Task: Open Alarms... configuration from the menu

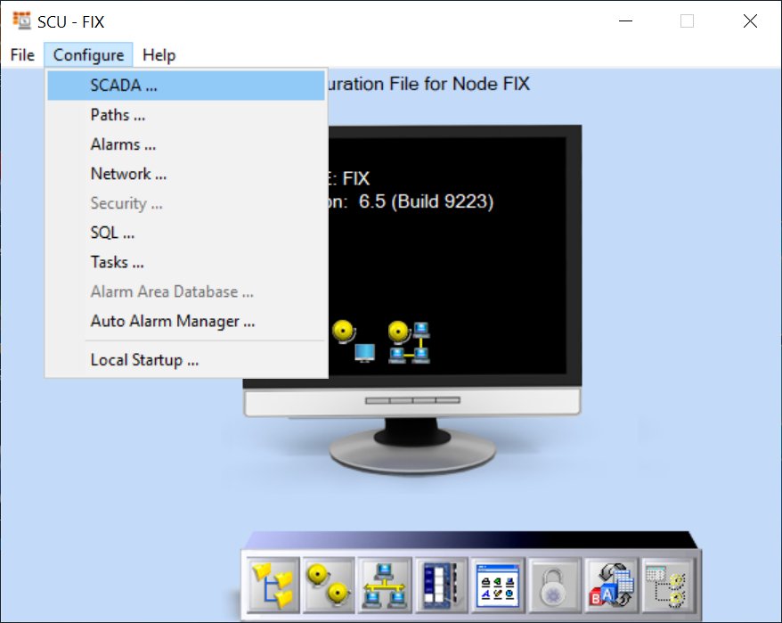Action: (x=186, y=144)
